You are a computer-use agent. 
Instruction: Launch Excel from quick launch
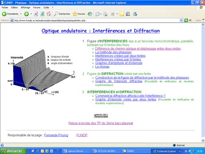(47, 151)
